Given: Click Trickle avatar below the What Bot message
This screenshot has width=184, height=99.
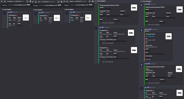Looking at the screenshot, I should click(x=142, y=65).
